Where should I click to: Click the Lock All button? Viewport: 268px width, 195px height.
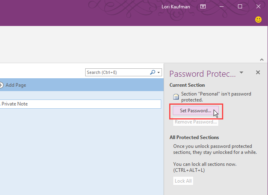click(183, 181)
